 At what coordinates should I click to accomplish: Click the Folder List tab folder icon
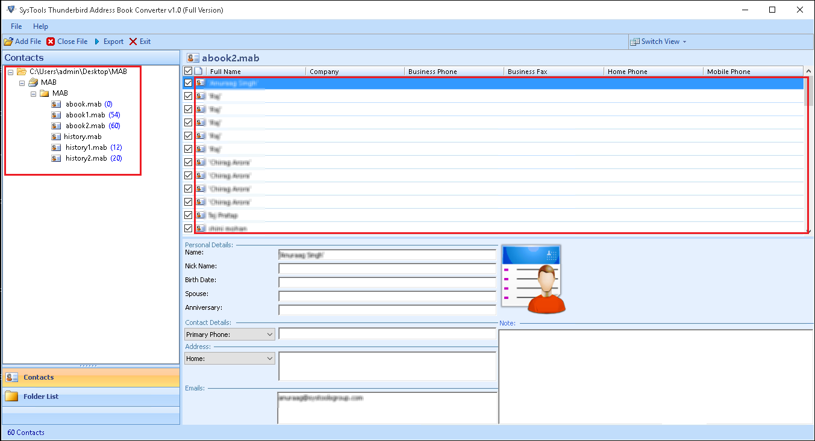click(x=11, y=396)
